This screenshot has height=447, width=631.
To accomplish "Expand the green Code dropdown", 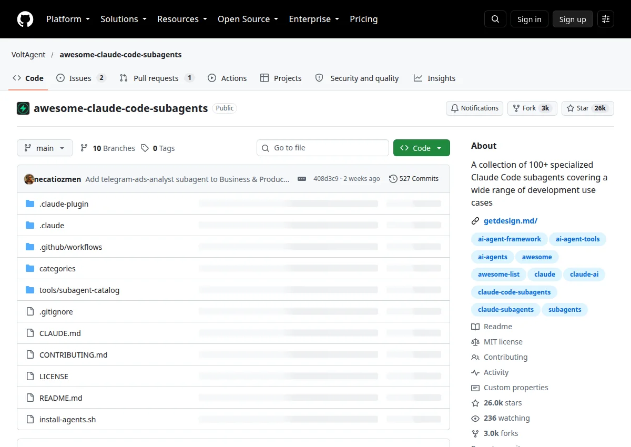I will [422, 148].
